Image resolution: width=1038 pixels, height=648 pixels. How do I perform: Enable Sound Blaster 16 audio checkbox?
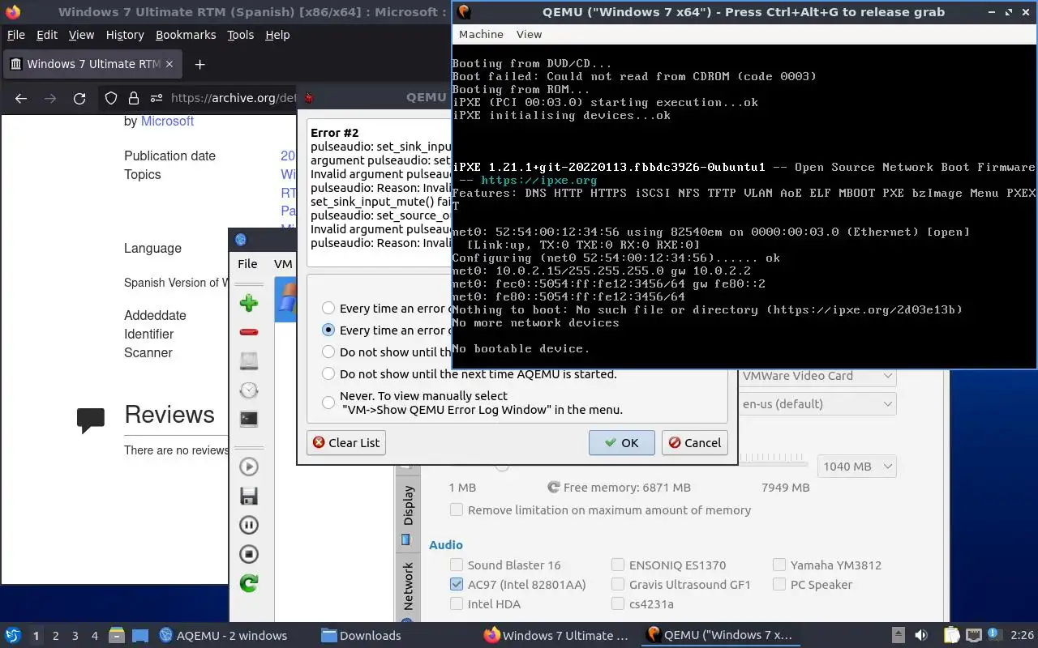point(457,565)
